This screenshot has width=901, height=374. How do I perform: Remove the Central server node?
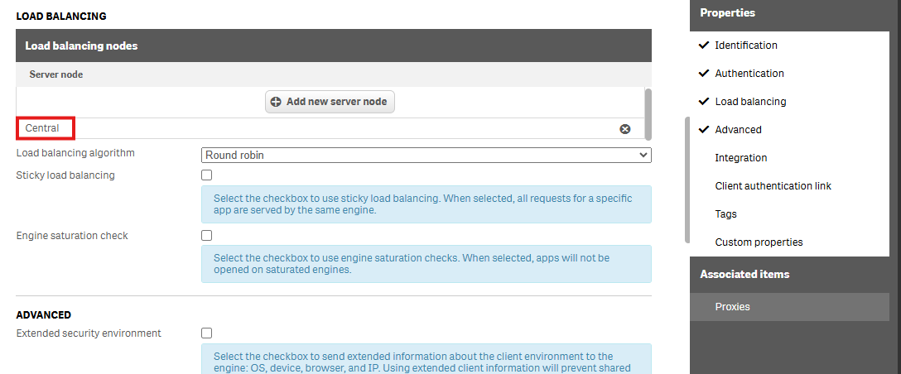[x=625, y=129]
